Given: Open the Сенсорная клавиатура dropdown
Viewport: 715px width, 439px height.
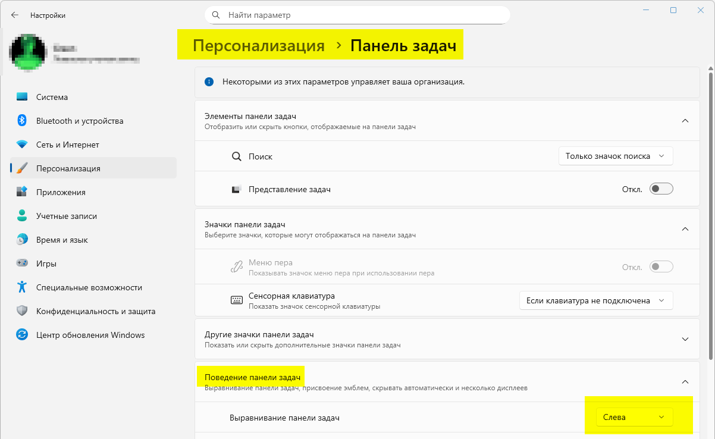Looking at the screenshot, I should 595,300.
